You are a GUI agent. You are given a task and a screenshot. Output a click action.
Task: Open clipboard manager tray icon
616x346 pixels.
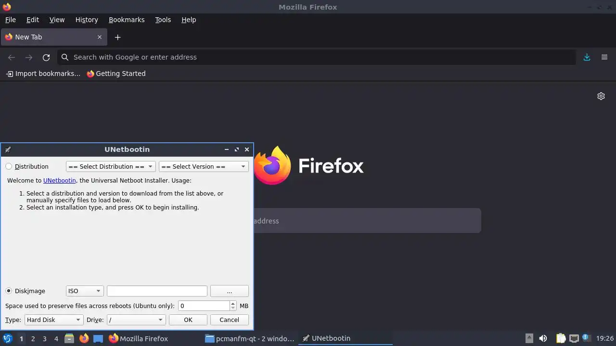click(x=561, y=338)
